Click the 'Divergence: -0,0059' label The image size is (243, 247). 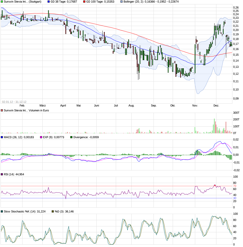pos(86,137)
